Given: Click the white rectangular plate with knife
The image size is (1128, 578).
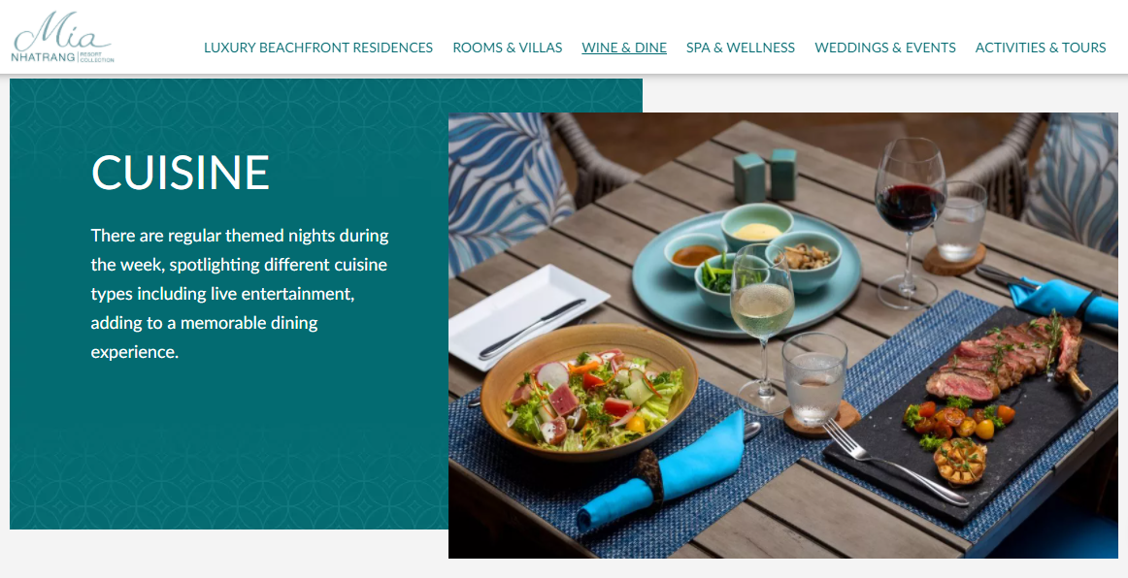Looking at the screenshot, I should point(529,316).
